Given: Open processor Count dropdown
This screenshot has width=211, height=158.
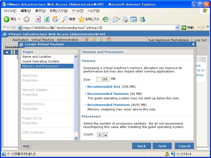Looking at the screenshot, I should tap(106, 135).
